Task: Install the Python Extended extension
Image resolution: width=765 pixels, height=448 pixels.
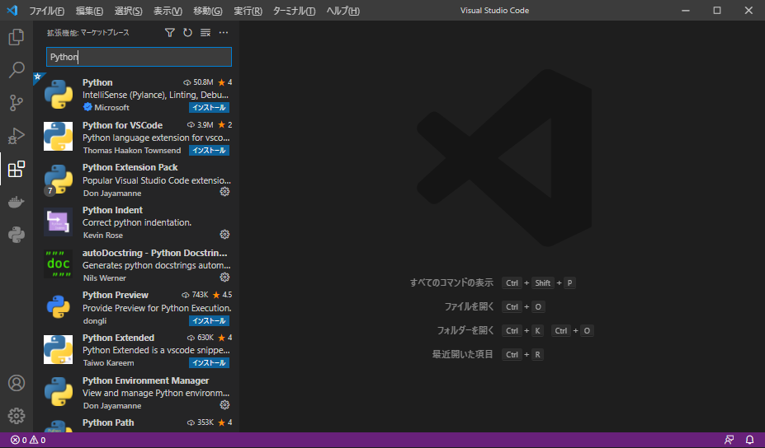Action: coord(209,363)
